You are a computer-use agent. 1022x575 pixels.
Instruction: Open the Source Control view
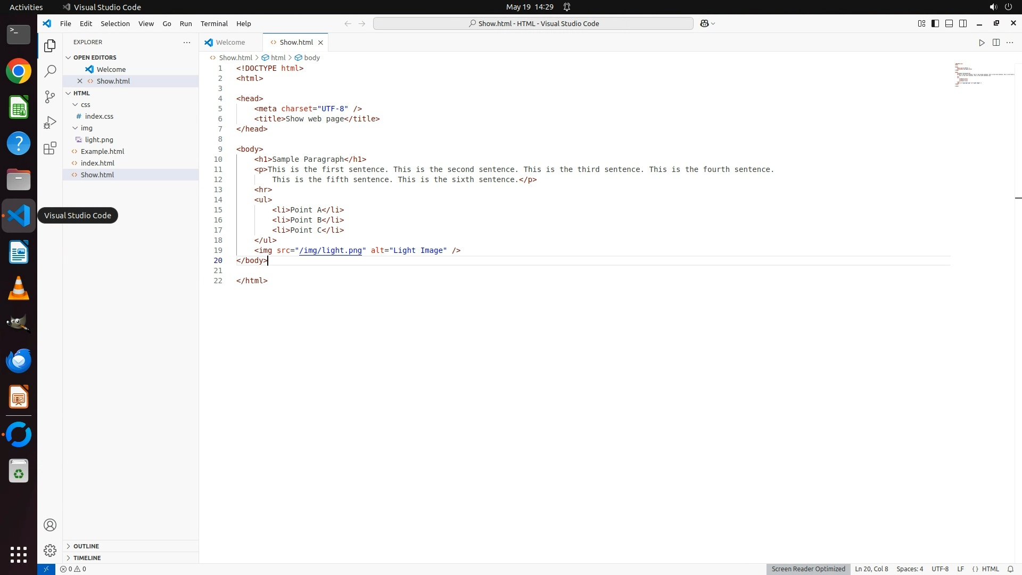click(50, 96)
